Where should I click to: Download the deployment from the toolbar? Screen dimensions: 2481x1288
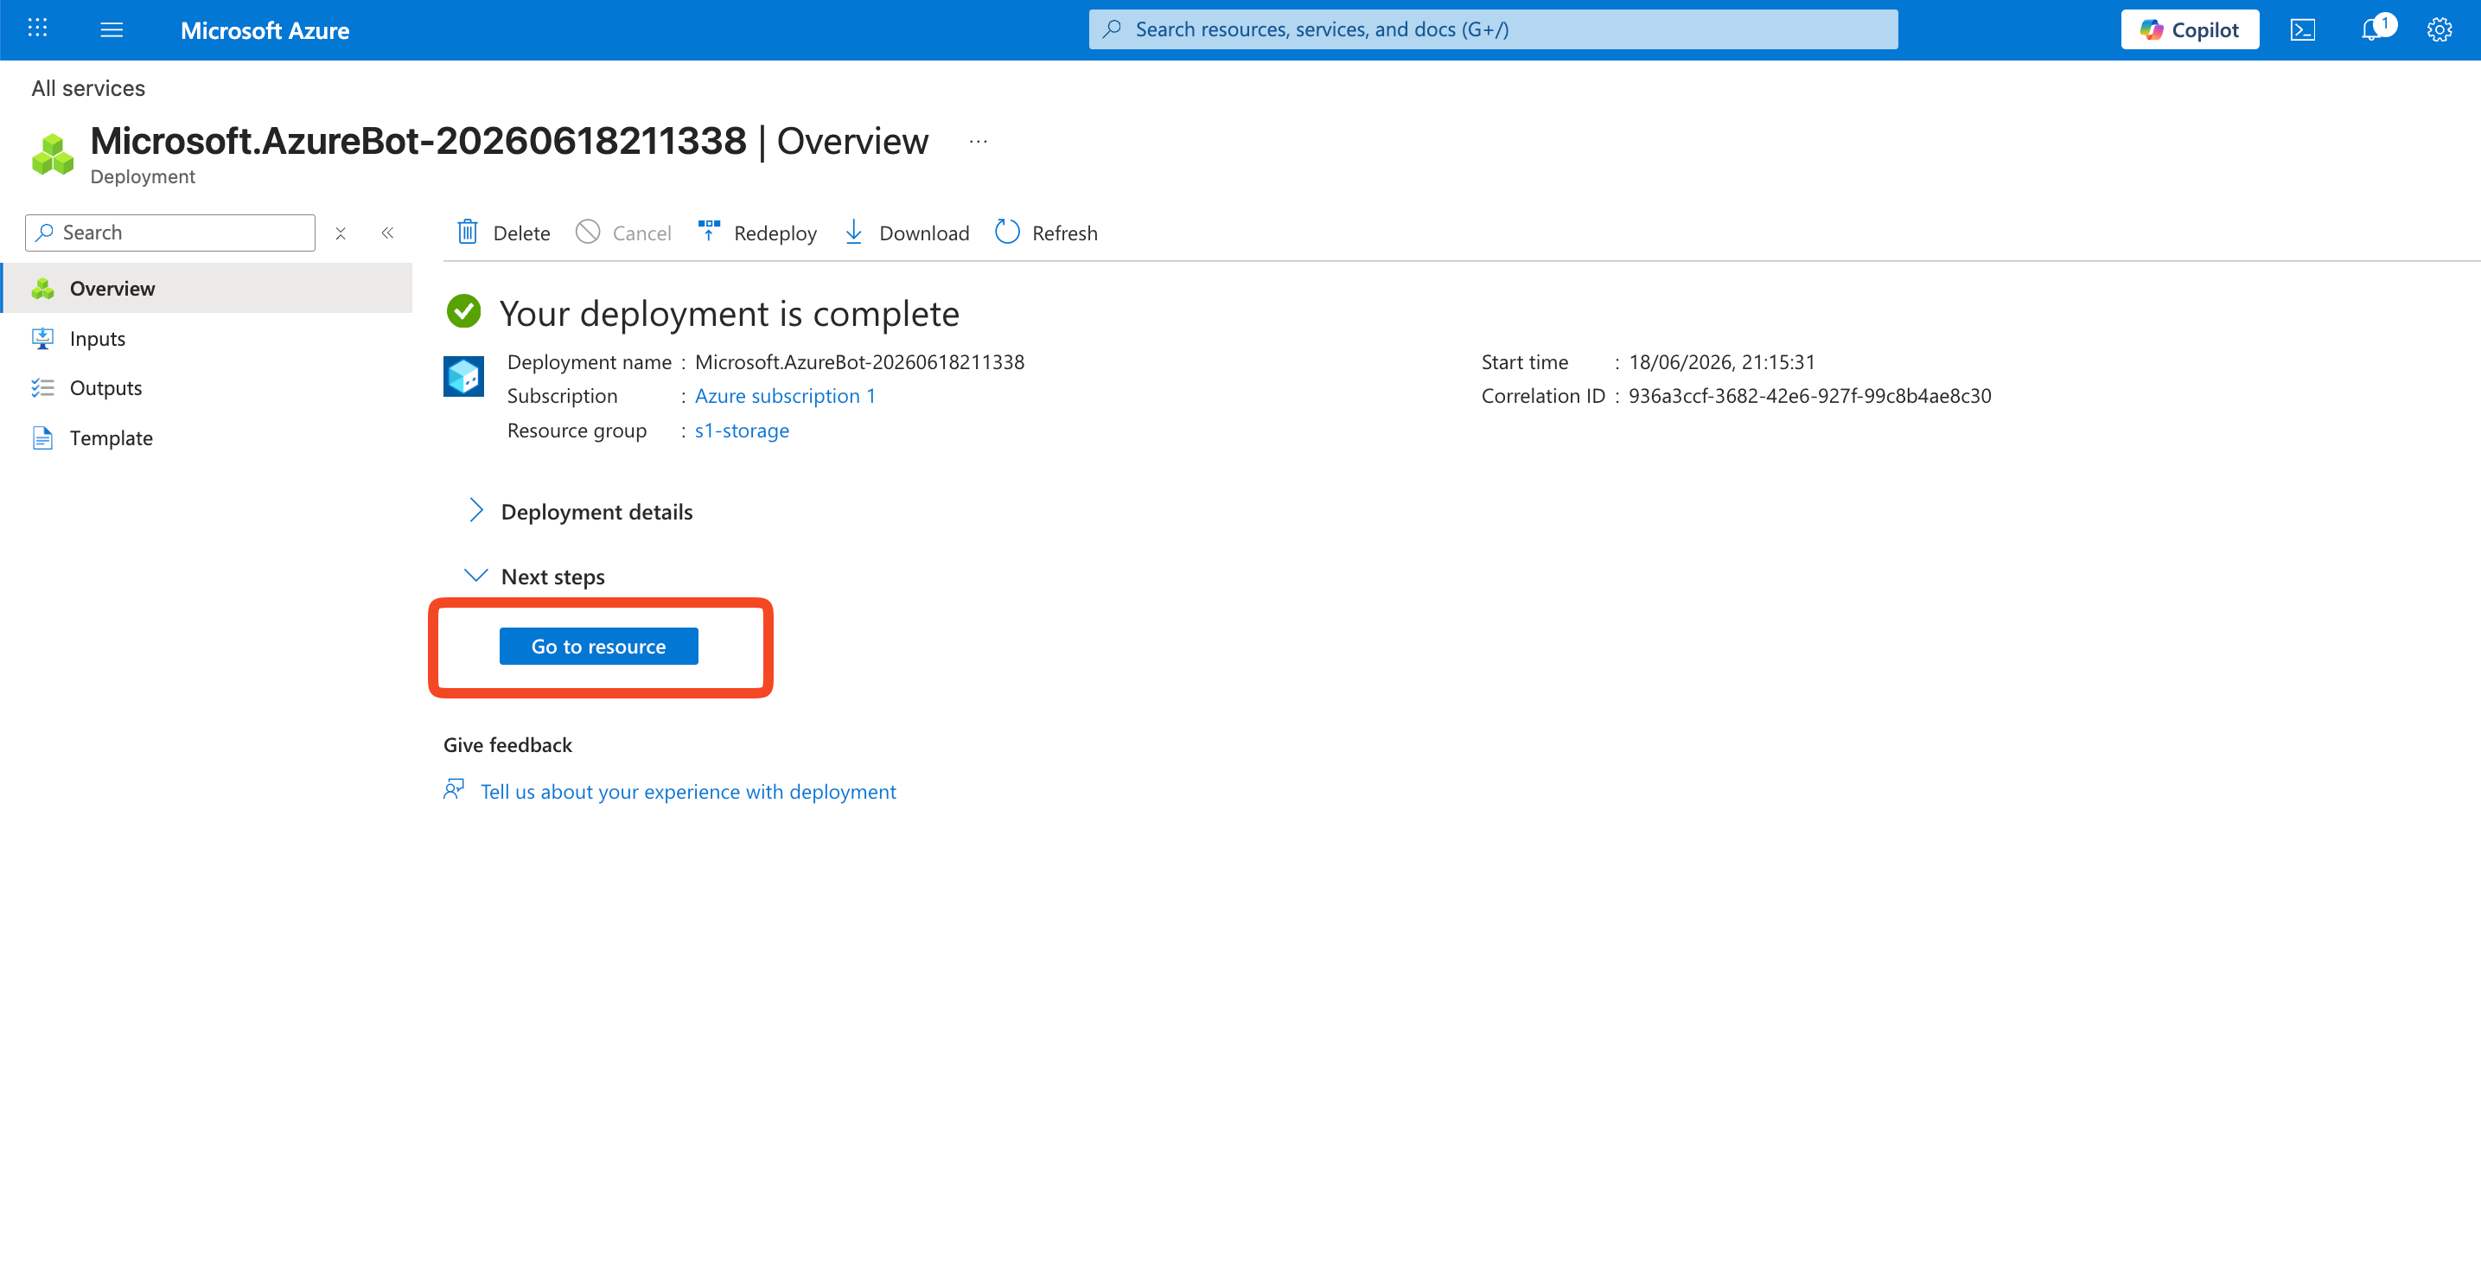[906, 233]
